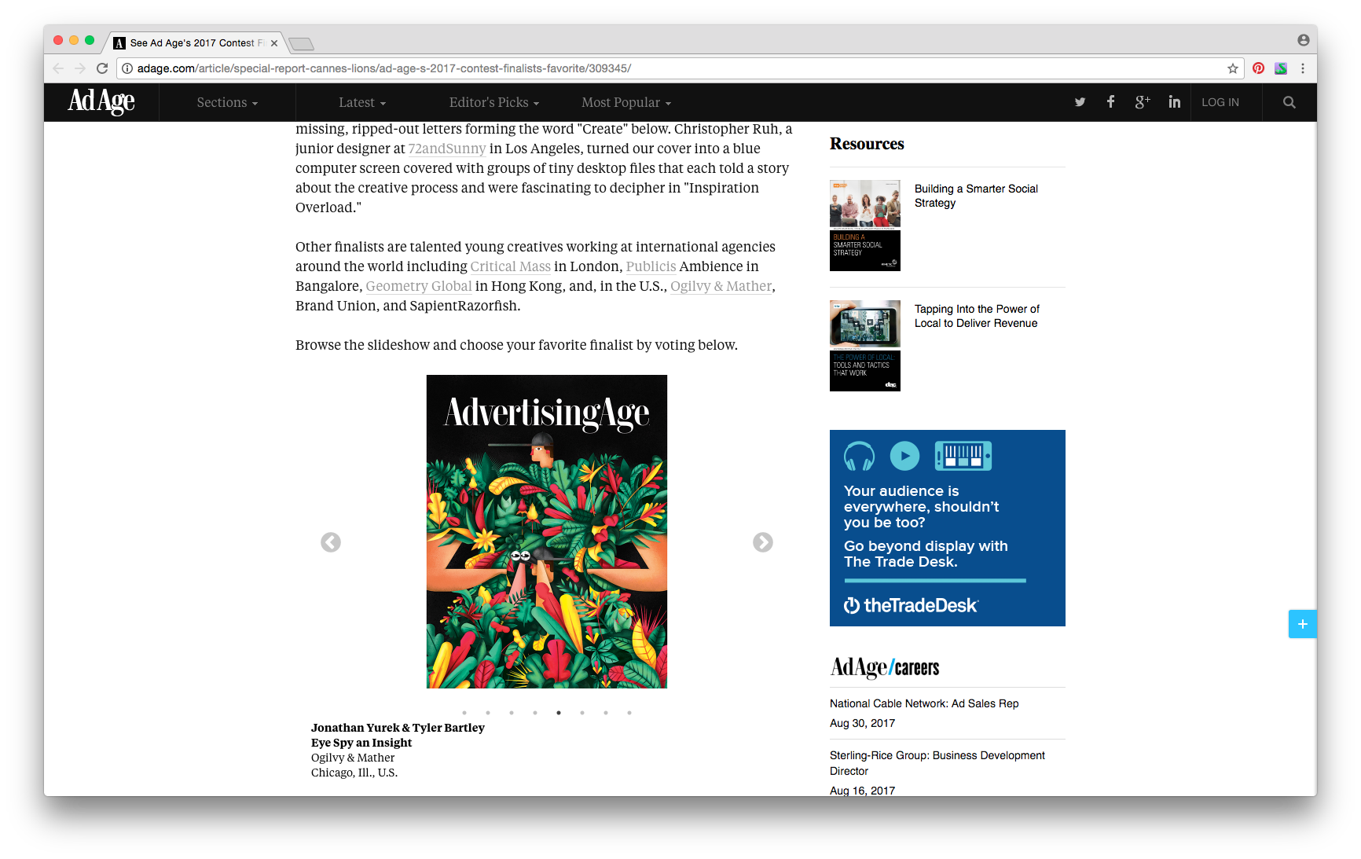Click the play icon in Trade Desk ad
This screenshot has width=1361, height=859.
point(904,456)
